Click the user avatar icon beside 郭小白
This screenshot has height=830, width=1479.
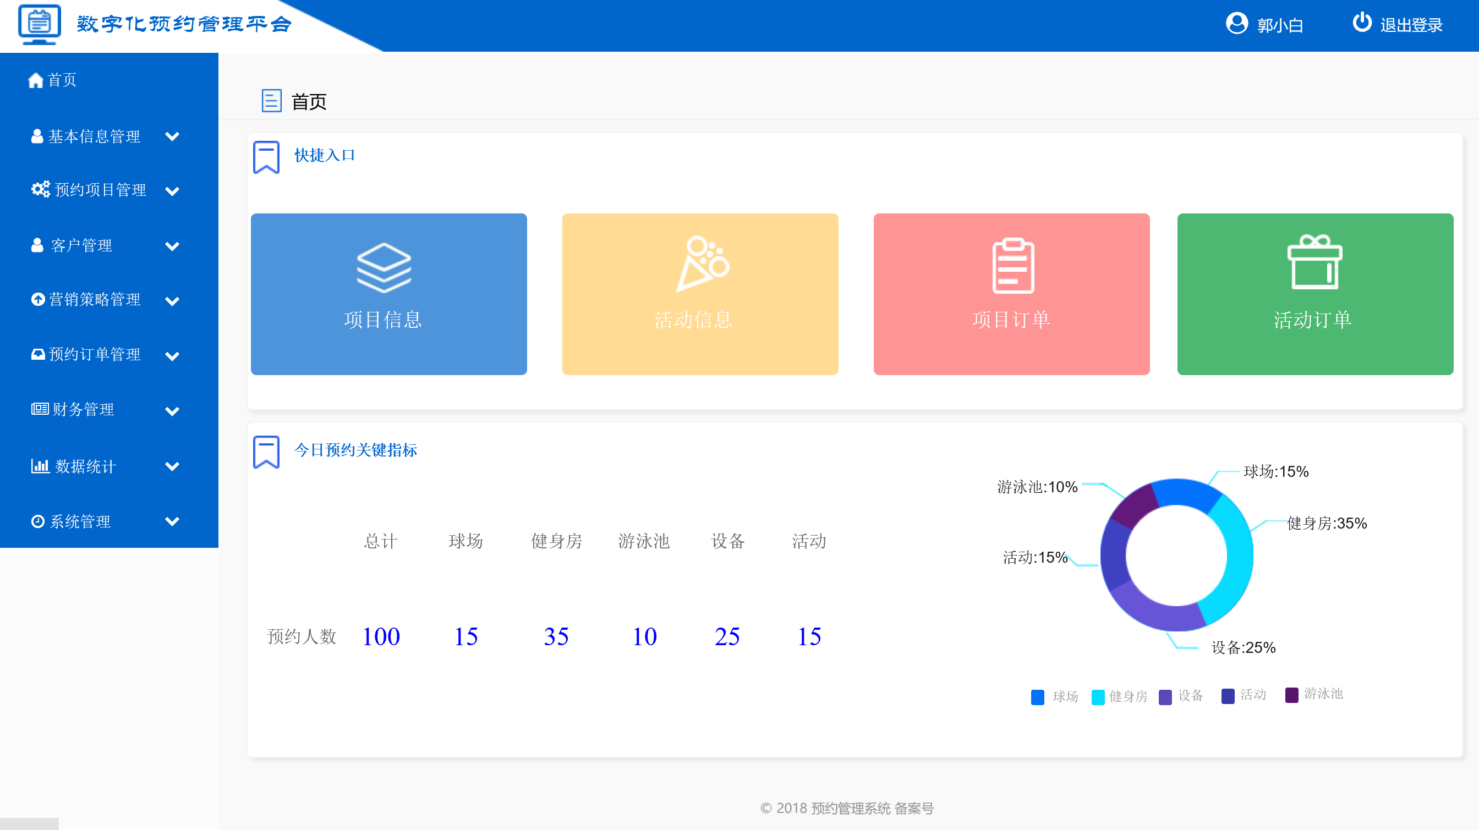point(1237,24)
